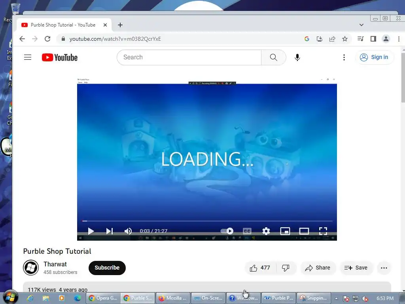The image size is (405, 304).
Task: Mute the video volume speaker
Action: click(x=128, y=231)
